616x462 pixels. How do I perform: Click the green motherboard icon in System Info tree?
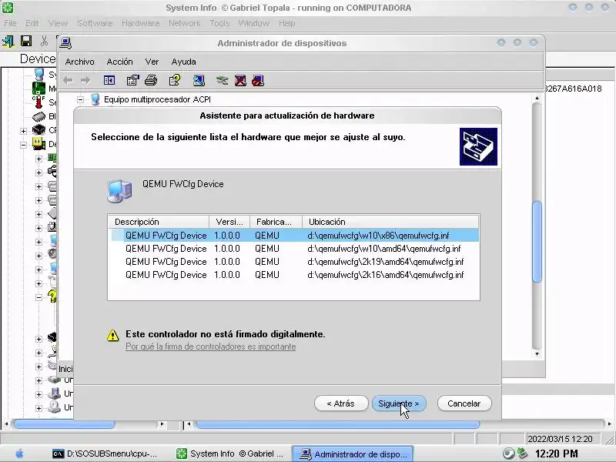[38, 88]
